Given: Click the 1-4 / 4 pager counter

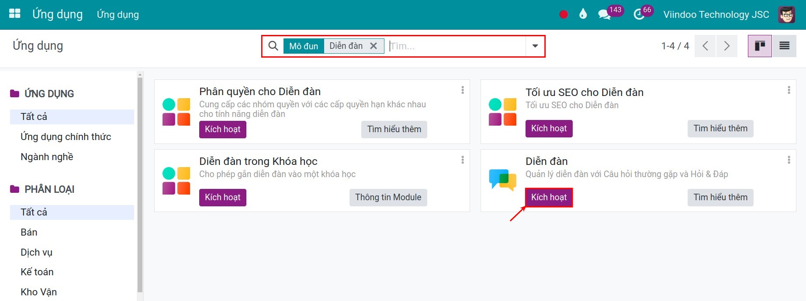Looking at the screenshot, I should pyautogui.click(x=675, y=46).
